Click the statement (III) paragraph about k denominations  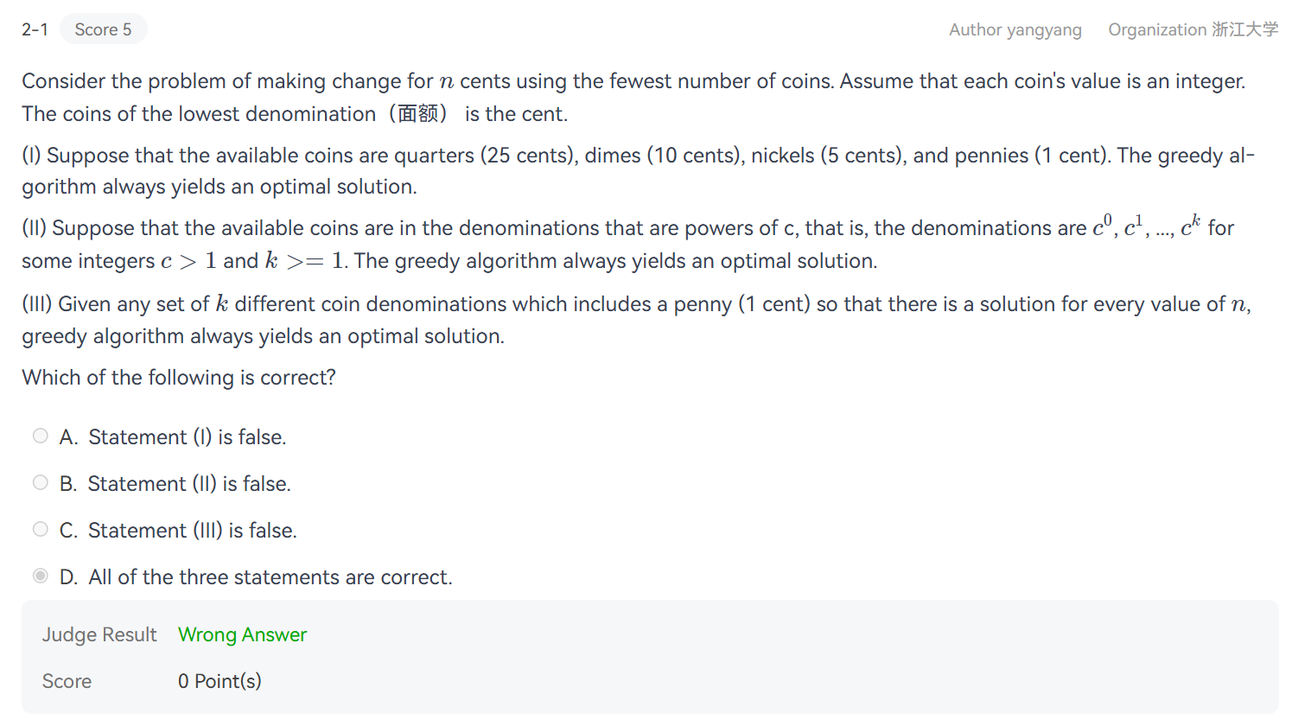coord(635,320)
